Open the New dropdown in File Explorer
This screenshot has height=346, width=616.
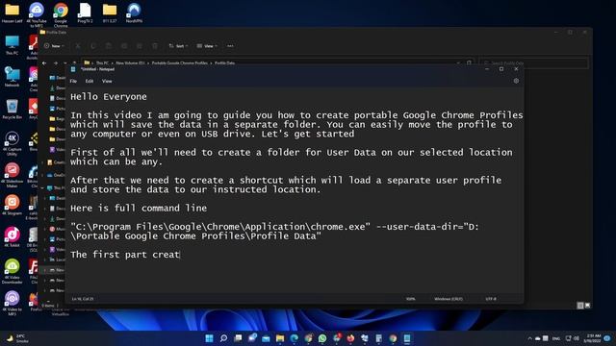(x=54, y=46)
